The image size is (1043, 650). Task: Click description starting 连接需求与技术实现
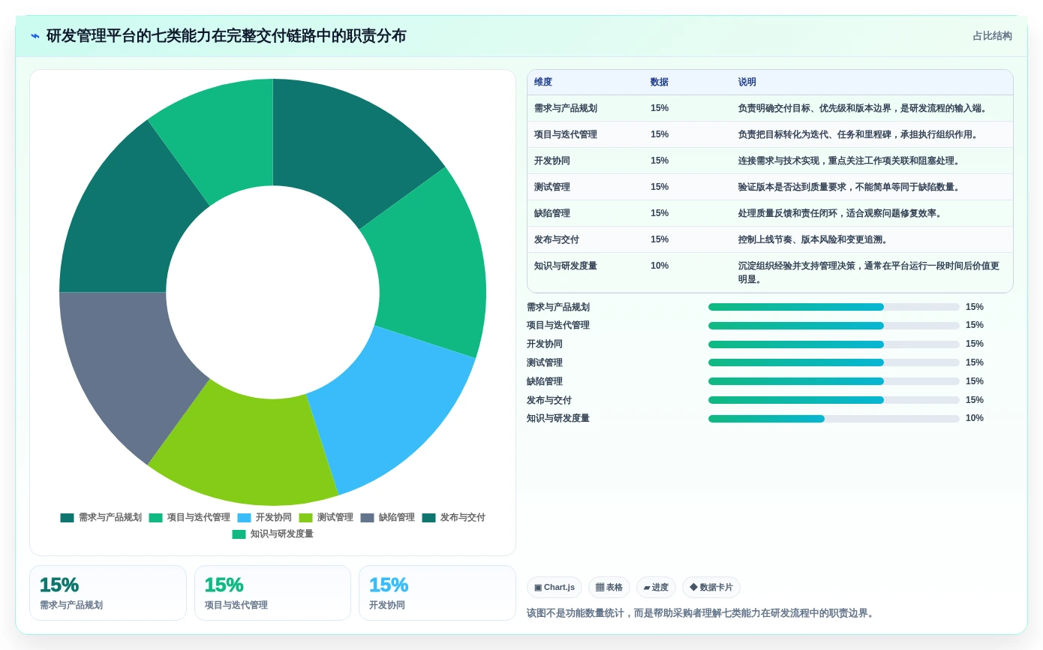tap(850, 161)
